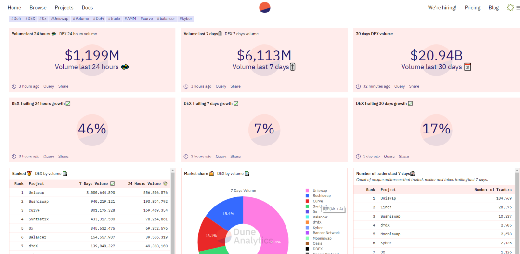Click clock icon on 24 hours volume card
This screenshot has height=254, width=520.
click(x=14, y=86)
